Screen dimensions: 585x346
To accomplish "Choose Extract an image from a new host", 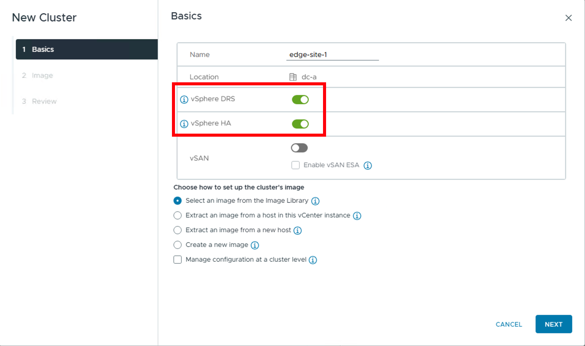I will tap(178, 230).
